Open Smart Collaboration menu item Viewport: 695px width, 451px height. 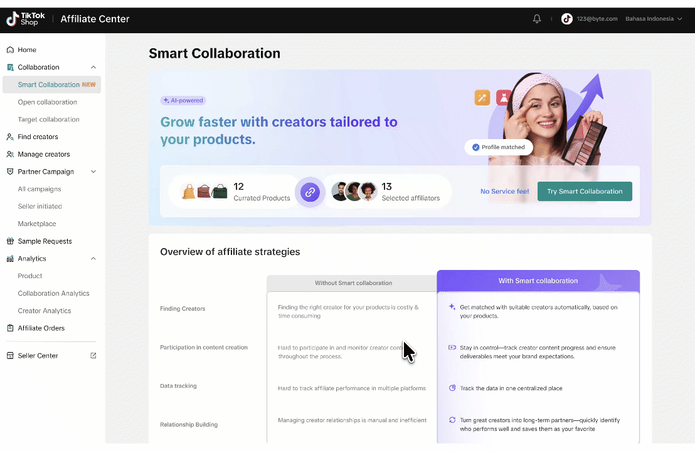coord(52,85)
